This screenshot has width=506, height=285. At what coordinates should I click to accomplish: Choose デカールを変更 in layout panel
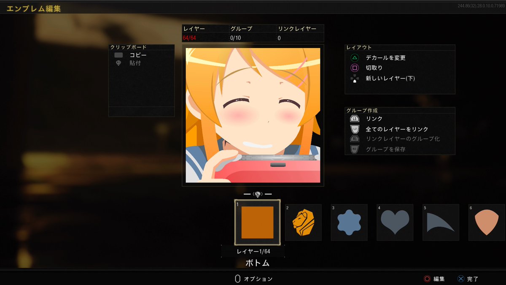(x=386, y=57)
